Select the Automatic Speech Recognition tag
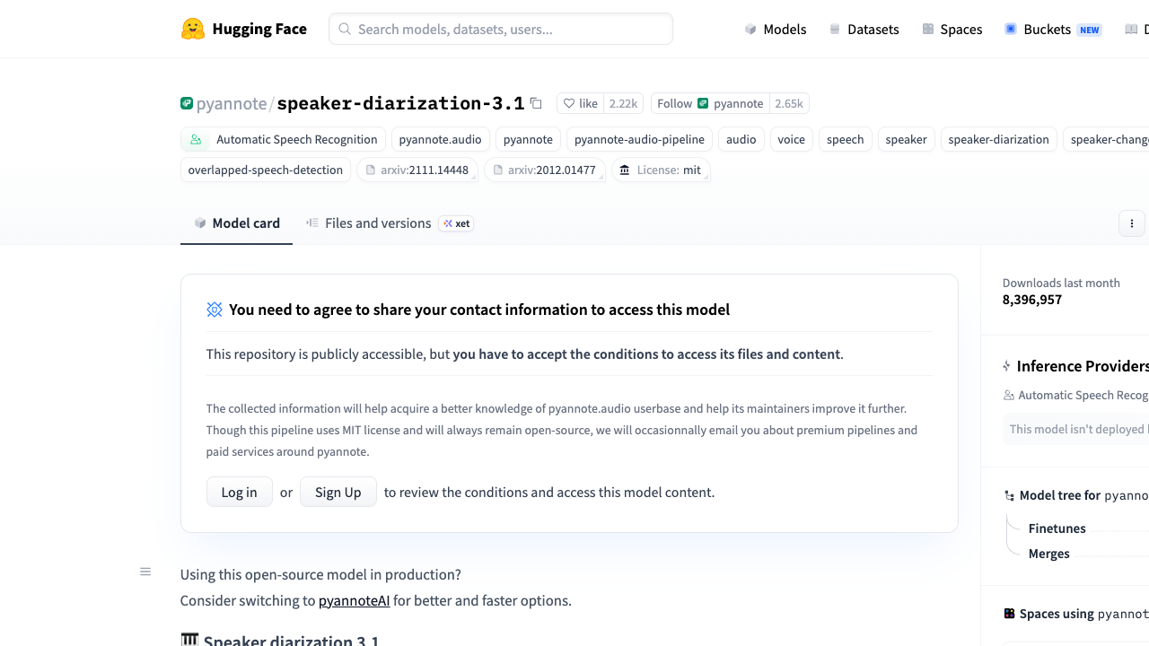This screenshot has height=646, width=1149. (x=283, y=139)
